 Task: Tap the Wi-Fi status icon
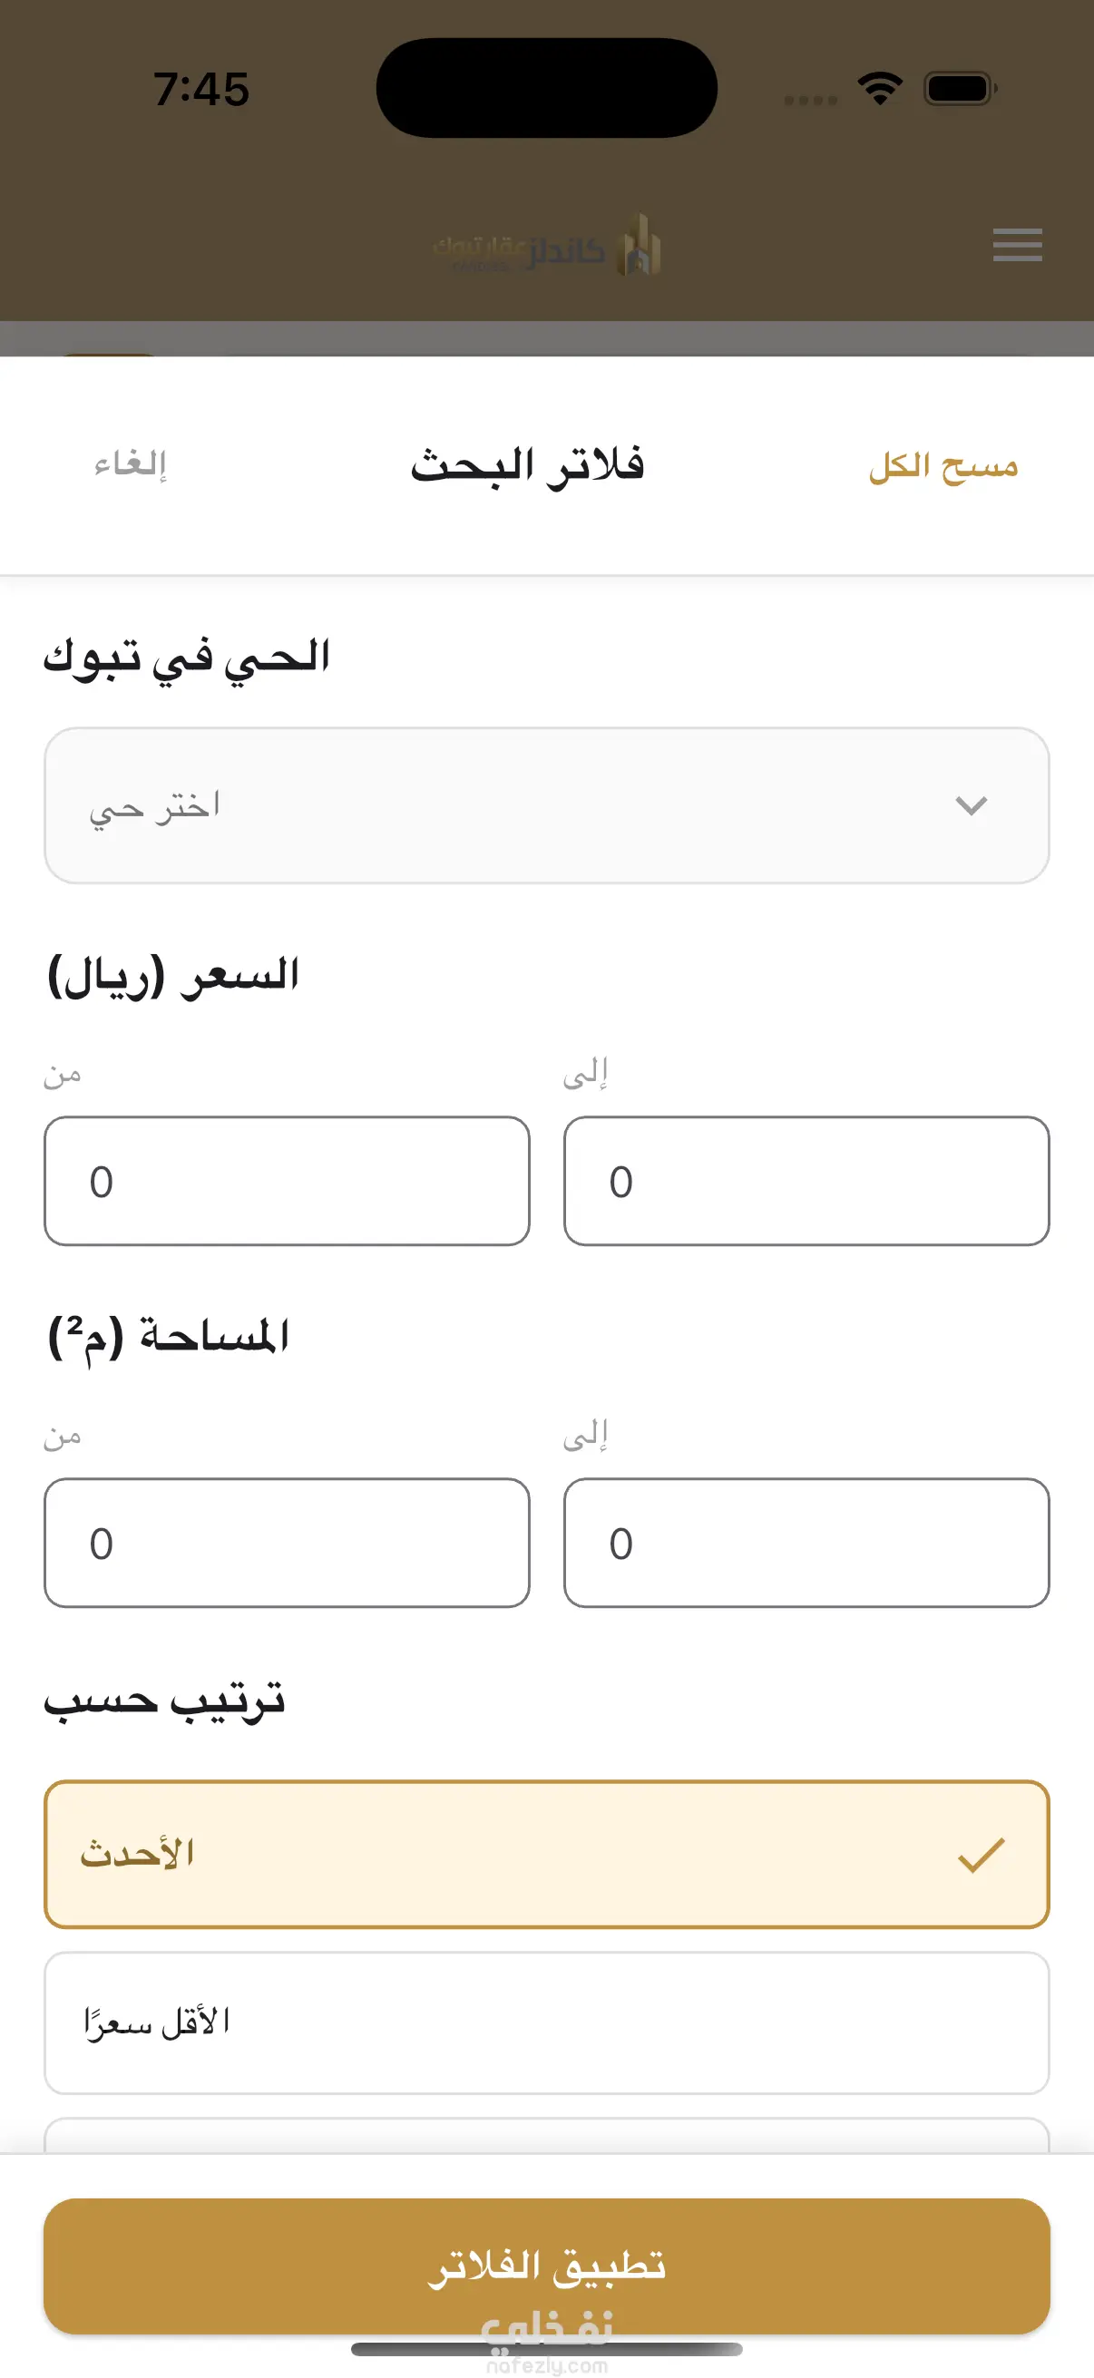[x=880, y=89]
